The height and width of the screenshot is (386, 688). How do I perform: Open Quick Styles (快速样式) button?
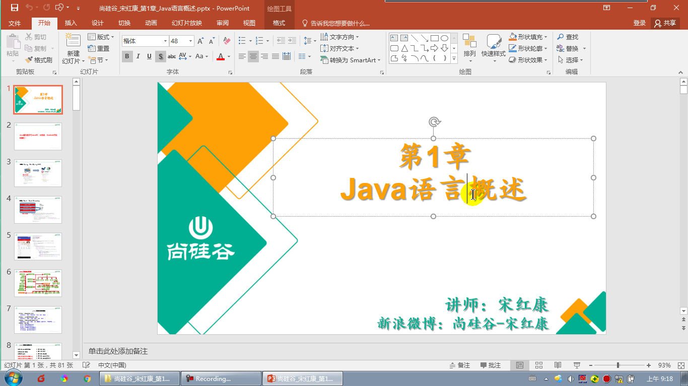pyautogui.click(x=494, y=48)
